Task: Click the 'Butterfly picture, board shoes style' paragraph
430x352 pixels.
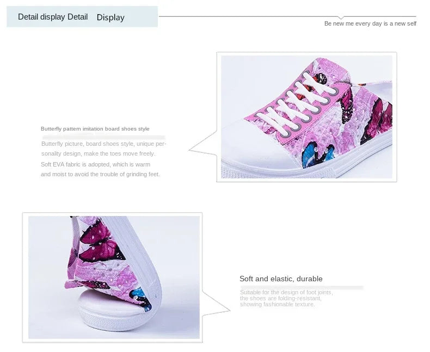Action: point(103,149)
